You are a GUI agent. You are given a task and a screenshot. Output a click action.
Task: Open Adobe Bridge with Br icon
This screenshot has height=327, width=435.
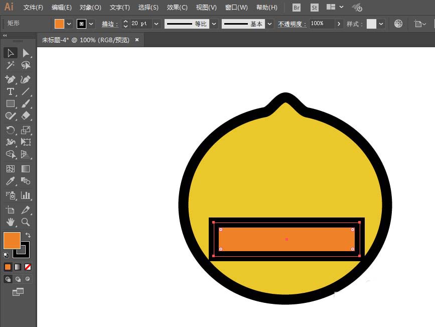pos(297,8)
